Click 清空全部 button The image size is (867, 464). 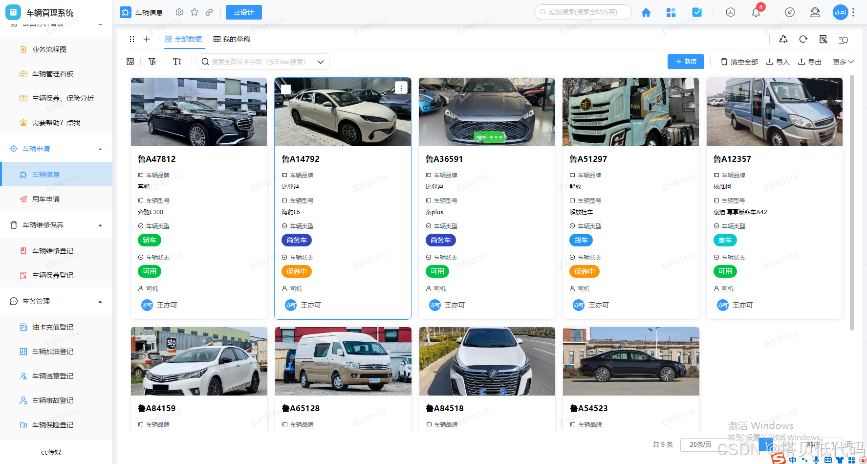point(739,62)
